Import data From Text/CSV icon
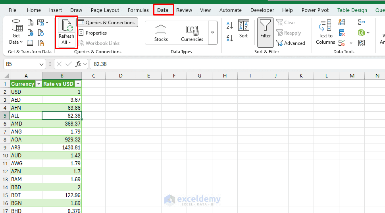 (x=31, y=23)
